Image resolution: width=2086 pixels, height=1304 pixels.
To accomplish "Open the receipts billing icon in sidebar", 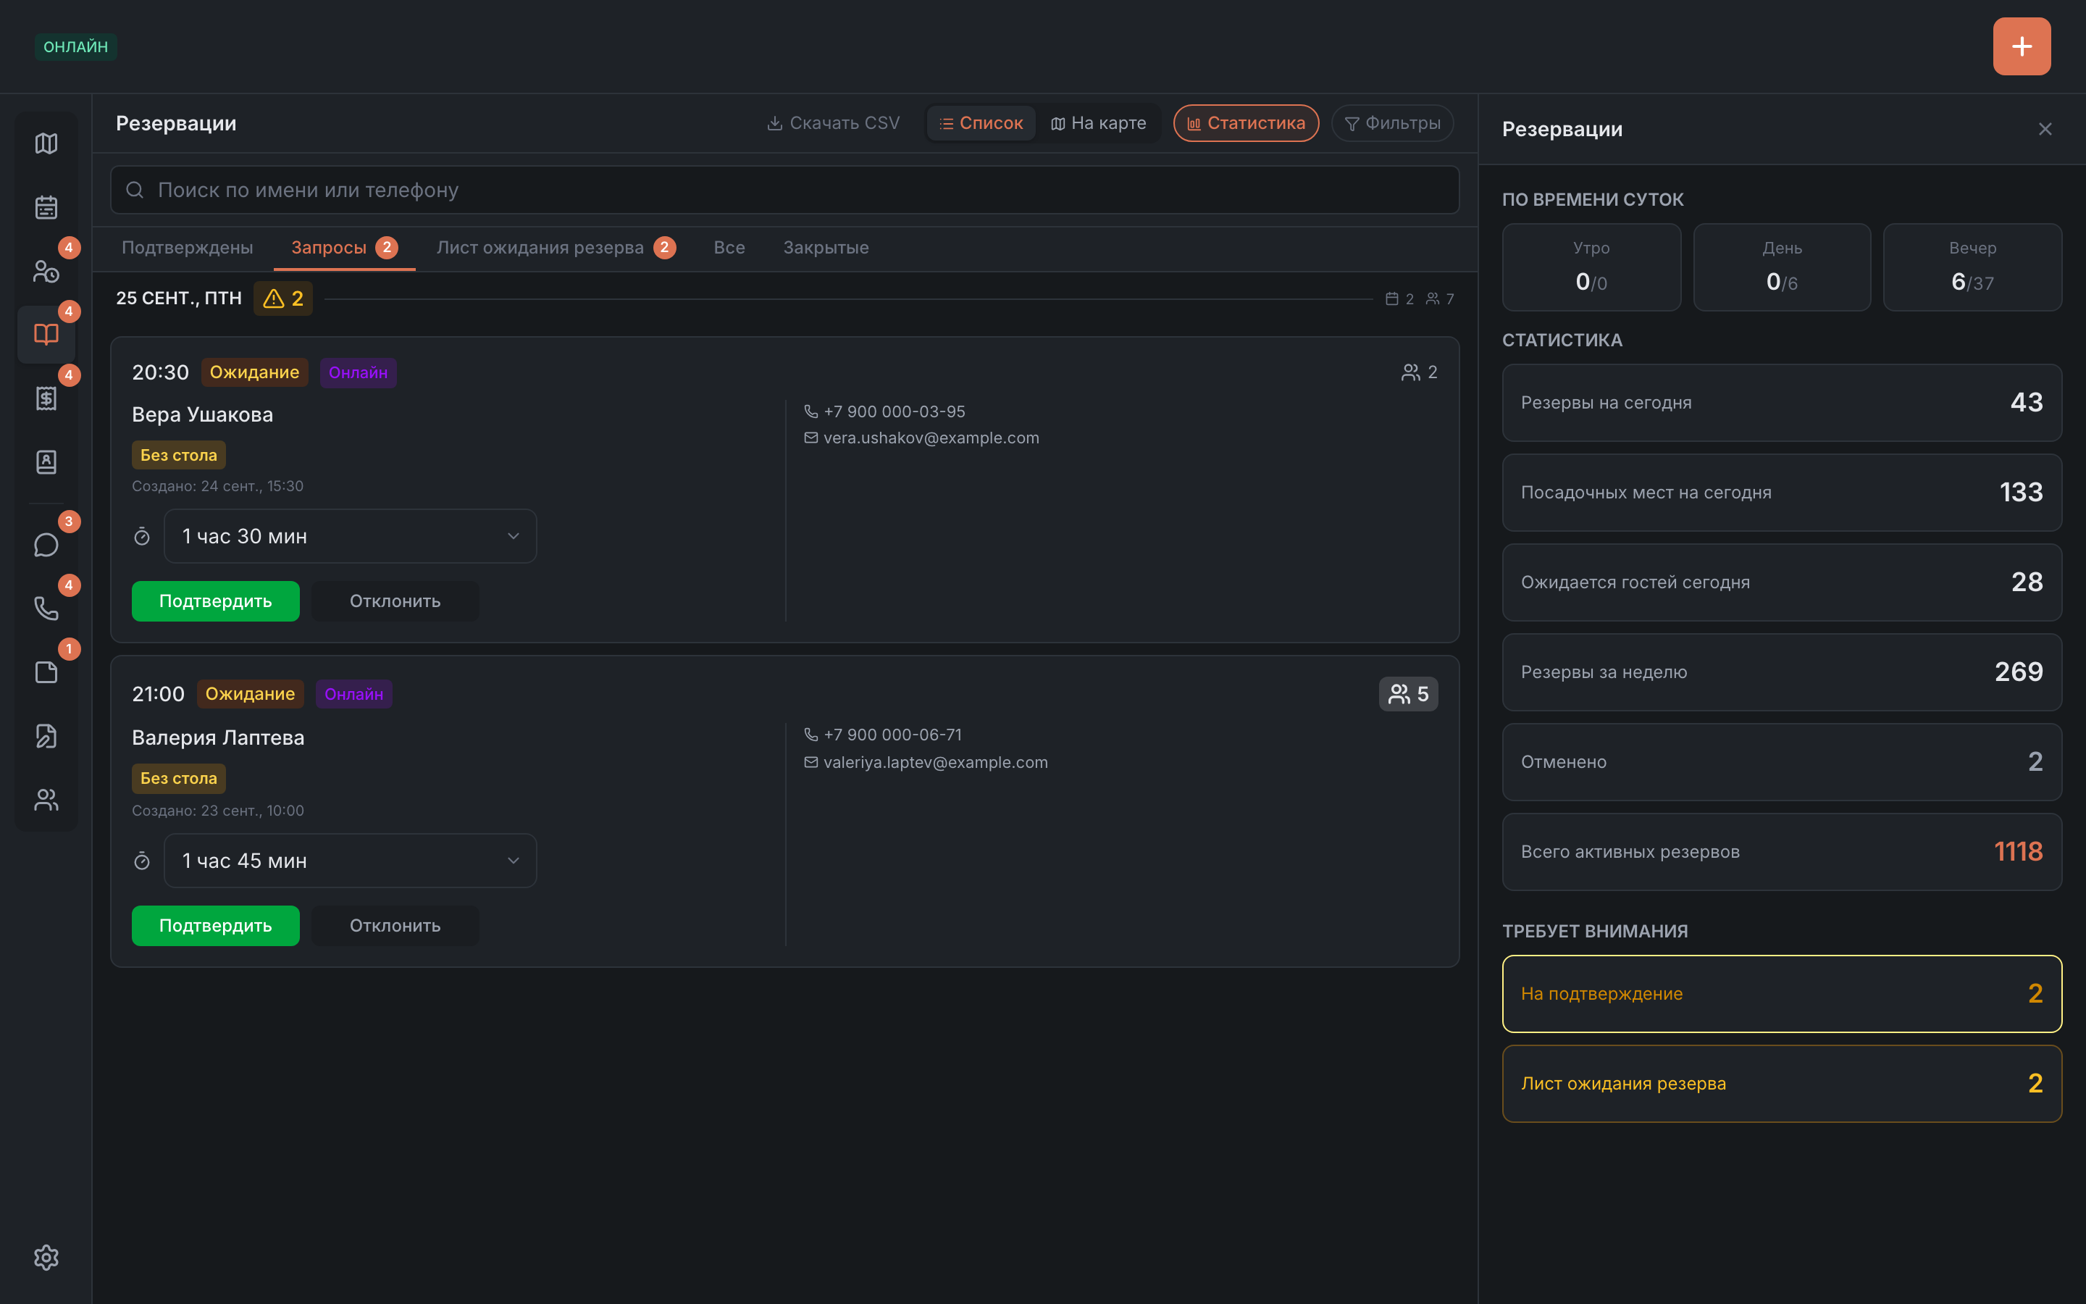I will pos(46,398).
